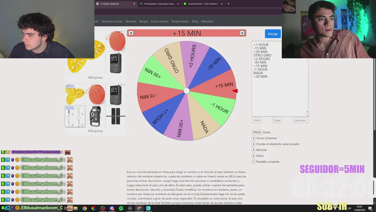Open Moneda menu item
This screenshot has height=212, width=376.
click(131, 21)
